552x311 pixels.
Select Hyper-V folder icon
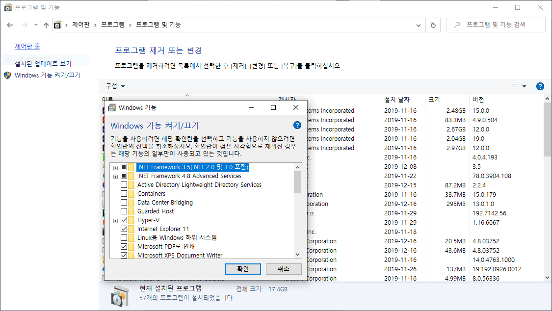131,220
